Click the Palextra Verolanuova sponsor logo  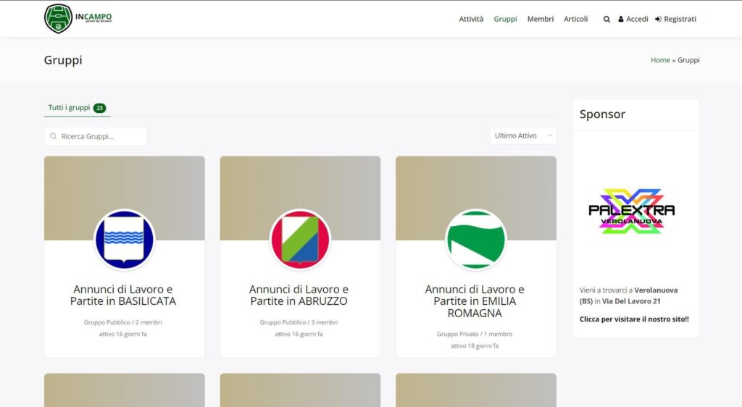click(631, 211)
